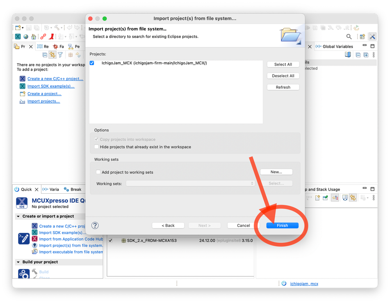
Task: Enable Hide projects that already exist checkbox
Action: (96, 147)
